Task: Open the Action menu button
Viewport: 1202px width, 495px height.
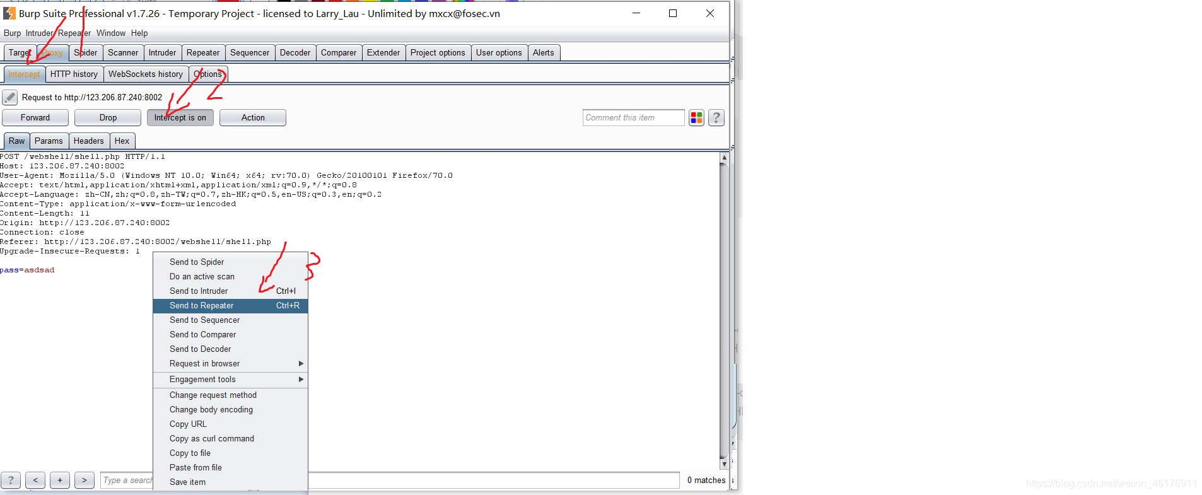Action: [x=253, y=118]
